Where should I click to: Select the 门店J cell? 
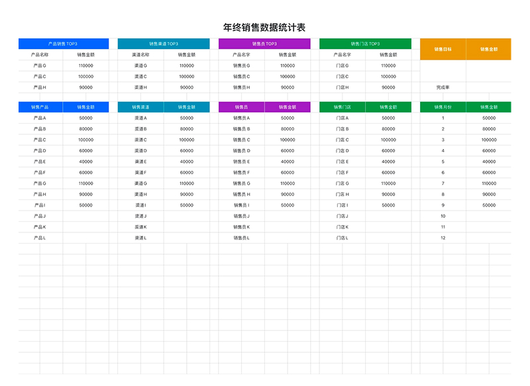[x=342, y=216]
